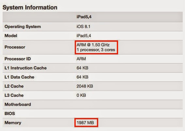Click the BIOS row label

pyautogui.click(x=10, y=113)
